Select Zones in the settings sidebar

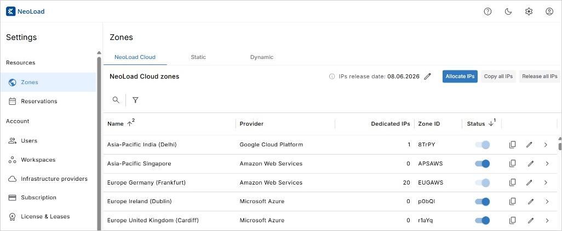[x=48, y=82]
